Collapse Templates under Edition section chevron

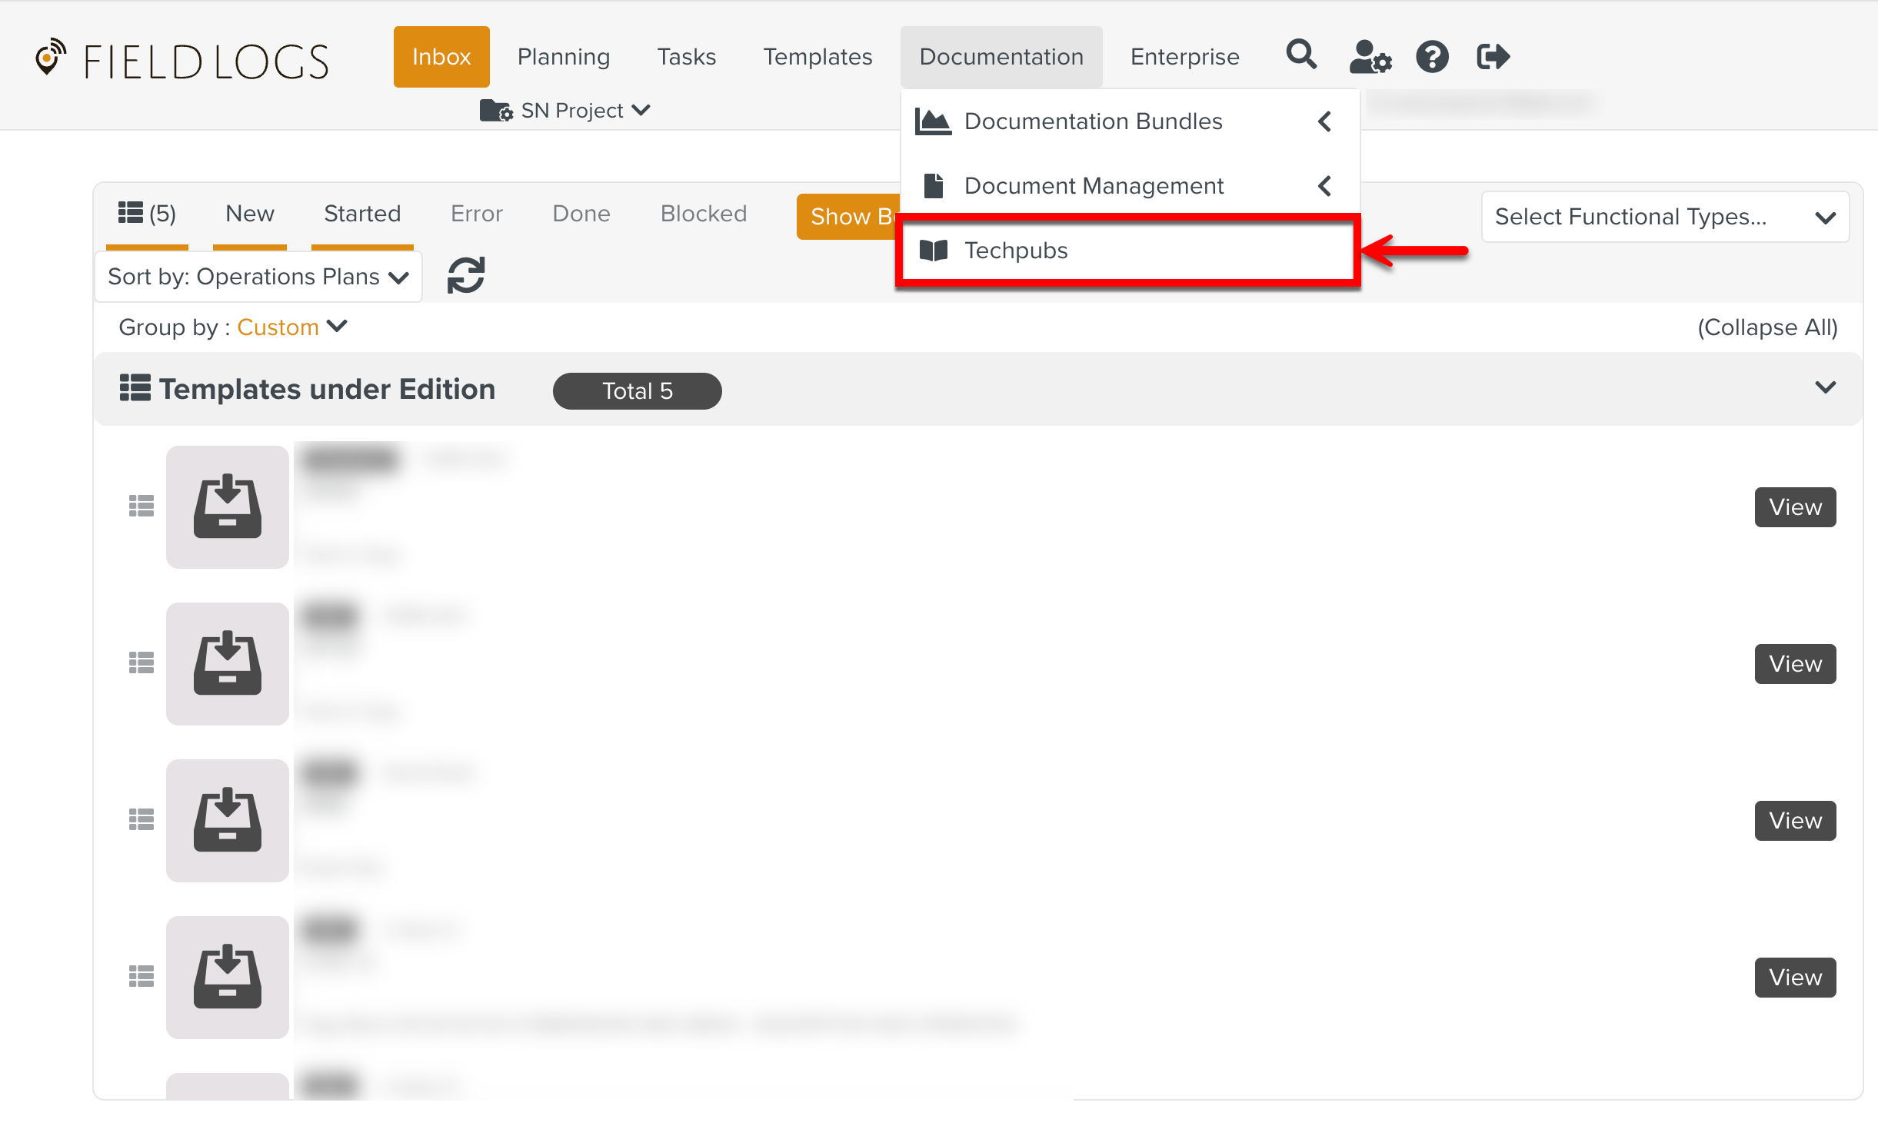pos(1826,387)
